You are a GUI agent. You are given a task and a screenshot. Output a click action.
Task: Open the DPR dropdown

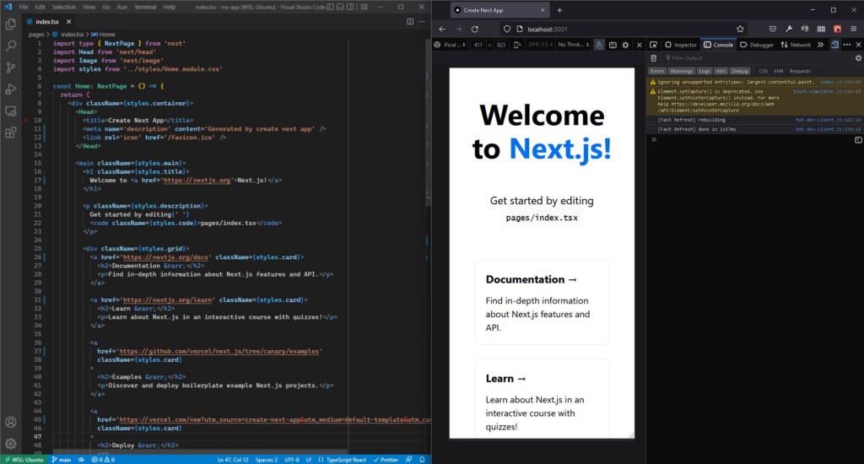540,45
